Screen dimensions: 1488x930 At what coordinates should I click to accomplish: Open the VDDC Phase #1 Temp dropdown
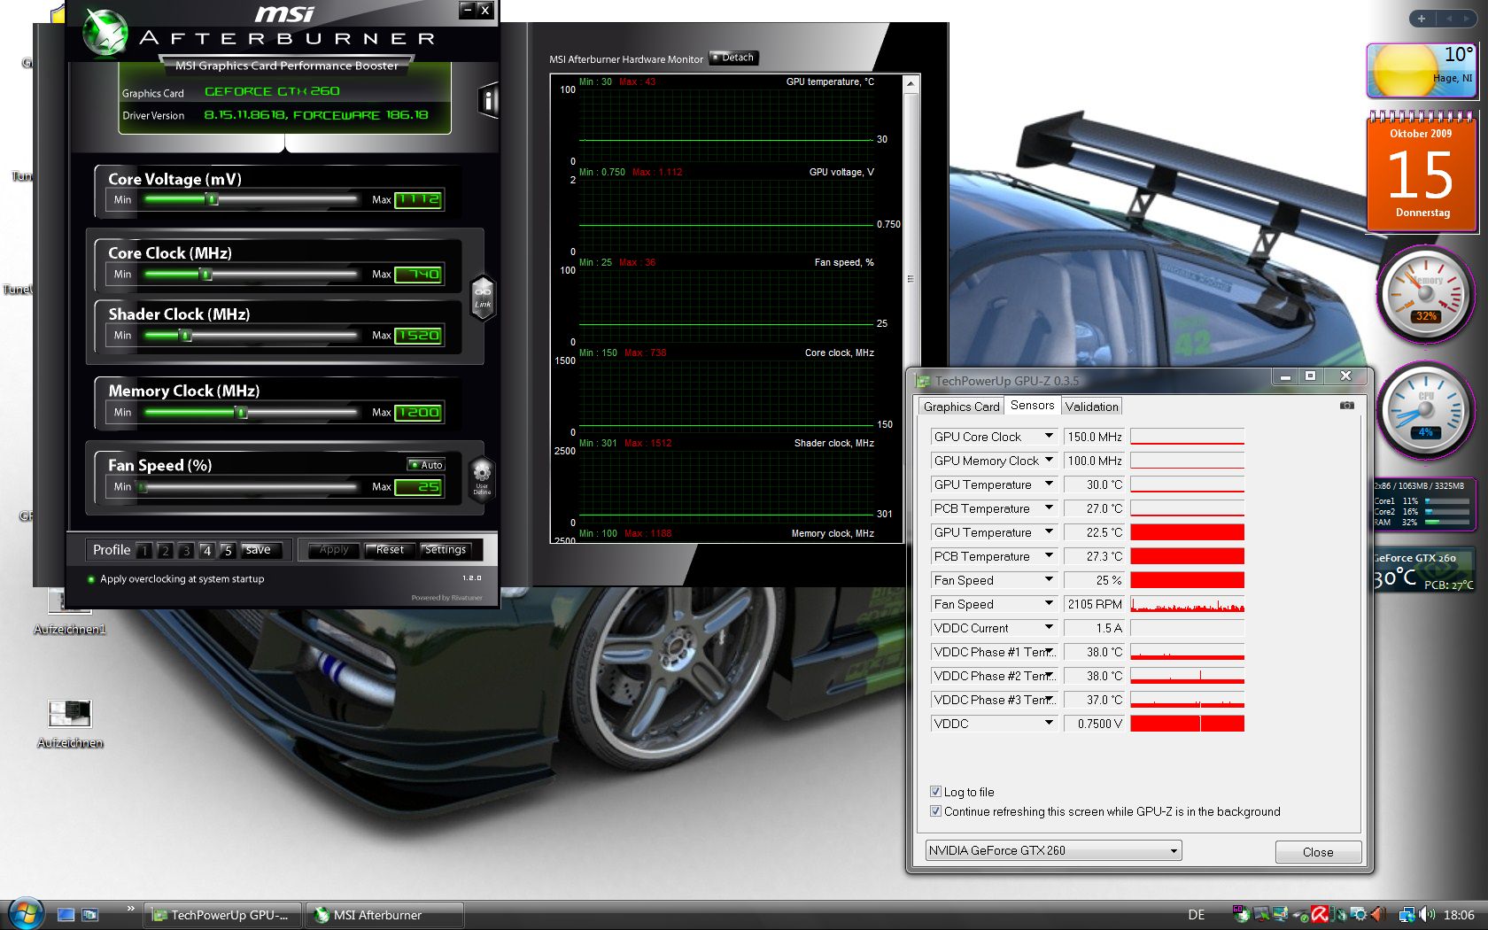pos(1049,652)
